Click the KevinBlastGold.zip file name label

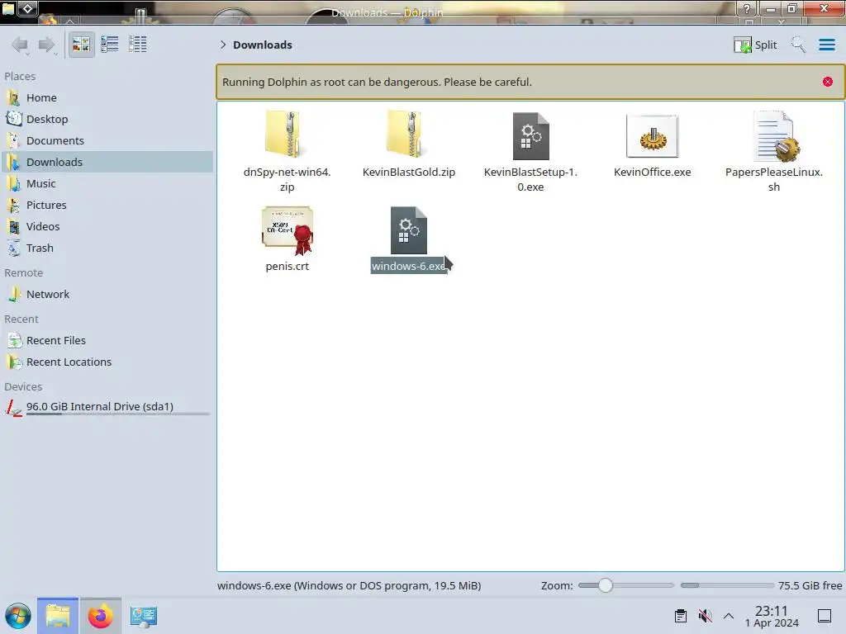click(x=408, y=172)
